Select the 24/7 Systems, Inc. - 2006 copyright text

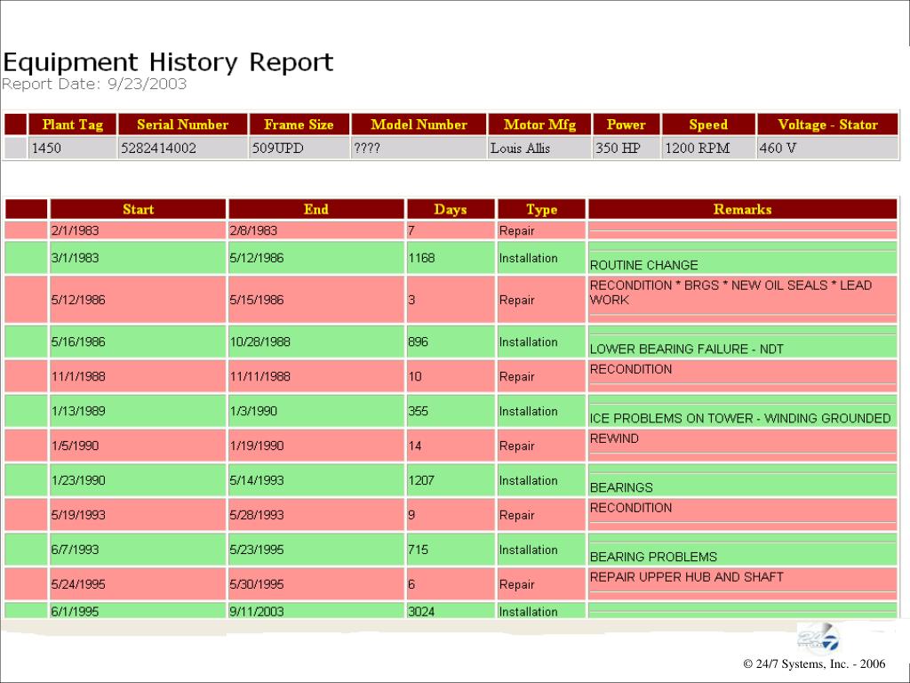coord(814,663)
